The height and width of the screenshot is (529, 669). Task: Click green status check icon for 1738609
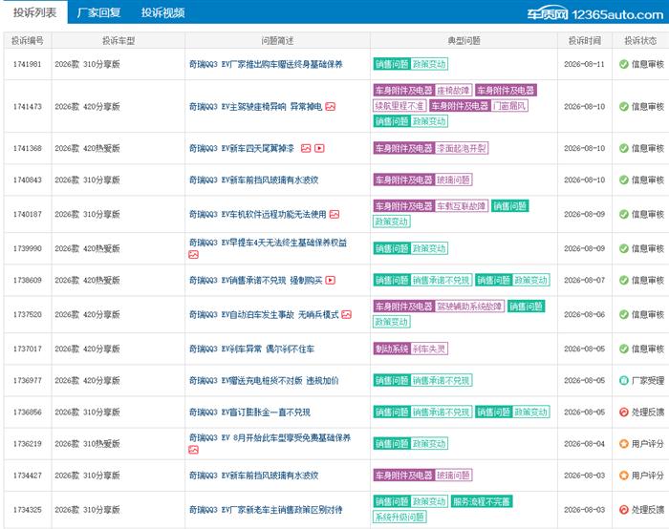pos(624,280)
